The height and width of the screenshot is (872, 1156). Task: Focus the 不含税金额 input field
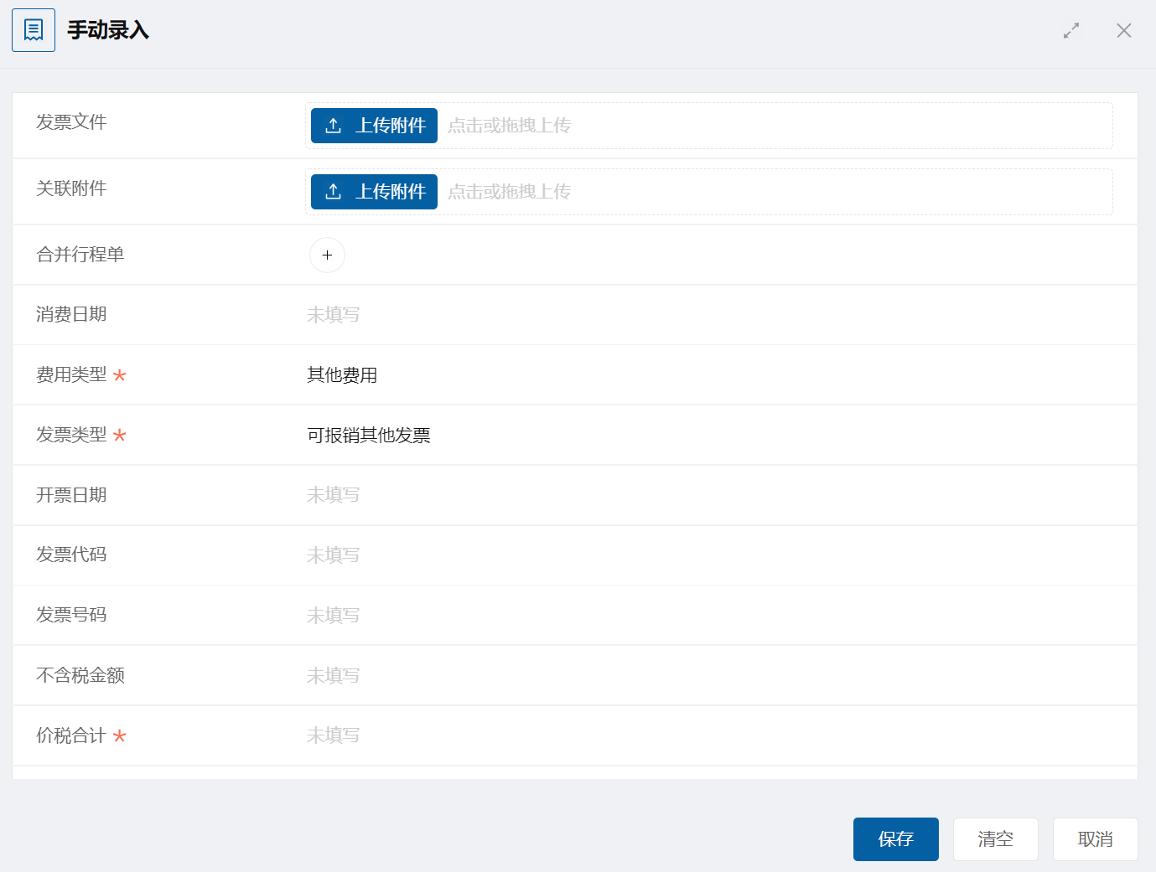coord(334,676)
